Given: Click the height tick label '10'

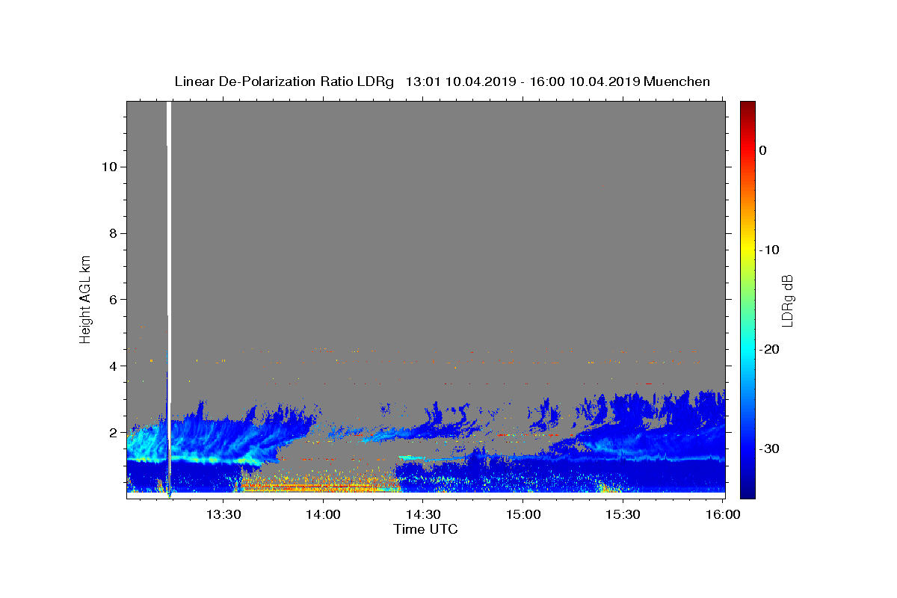Looking at the screenshot, I should [108, 167].
